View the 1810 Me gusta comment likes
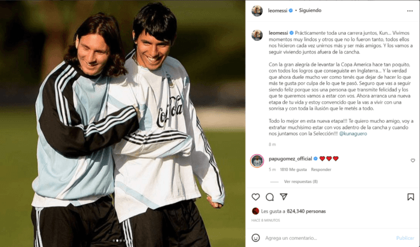 pos(293,169)
